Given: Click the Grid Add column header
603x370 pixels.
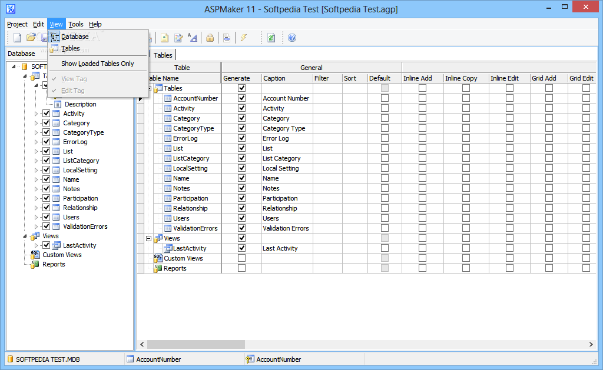Looking at the screenshot, I should click(x=549, y=78).
